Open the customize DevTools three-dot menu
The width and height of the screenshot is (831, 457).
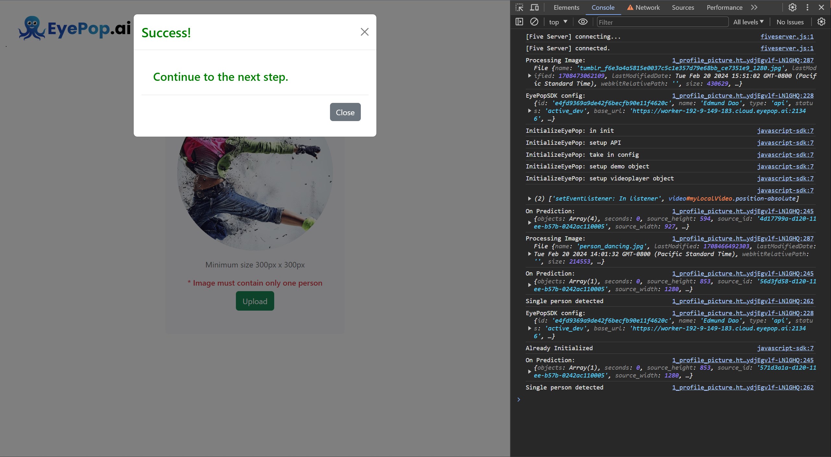[x=807, y=7]
